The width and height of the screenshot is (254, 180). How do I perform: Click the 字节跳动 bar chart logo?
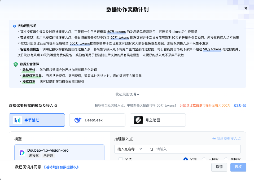pos(17,120)
